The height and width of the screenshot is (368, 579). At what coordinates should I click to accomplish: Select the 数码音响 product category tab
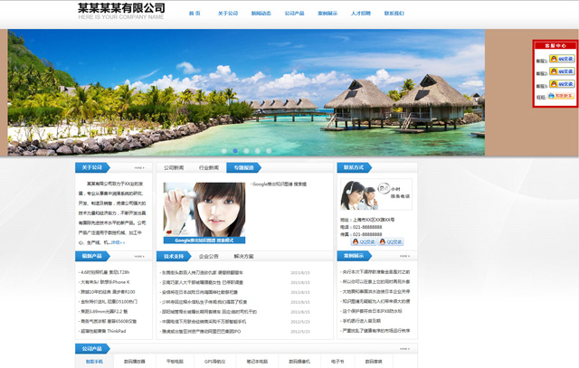374,362
